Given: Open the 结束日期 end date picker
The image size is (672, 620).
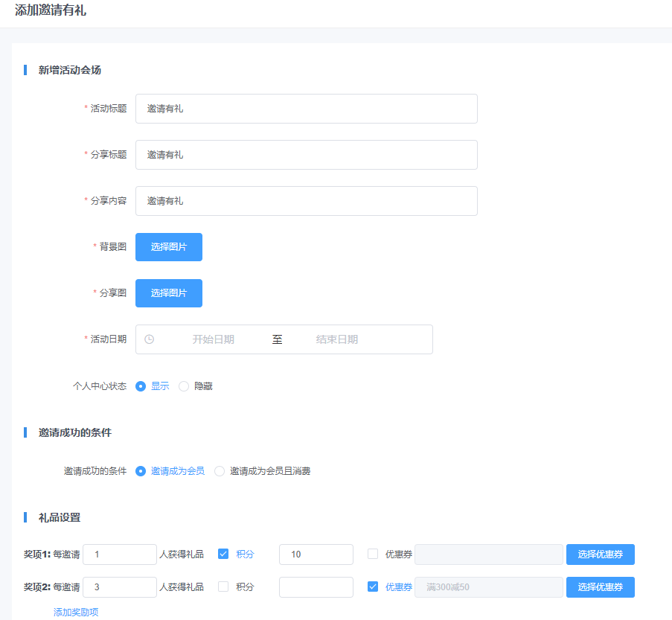Looking at the screenshot, I should click(336, 339).
